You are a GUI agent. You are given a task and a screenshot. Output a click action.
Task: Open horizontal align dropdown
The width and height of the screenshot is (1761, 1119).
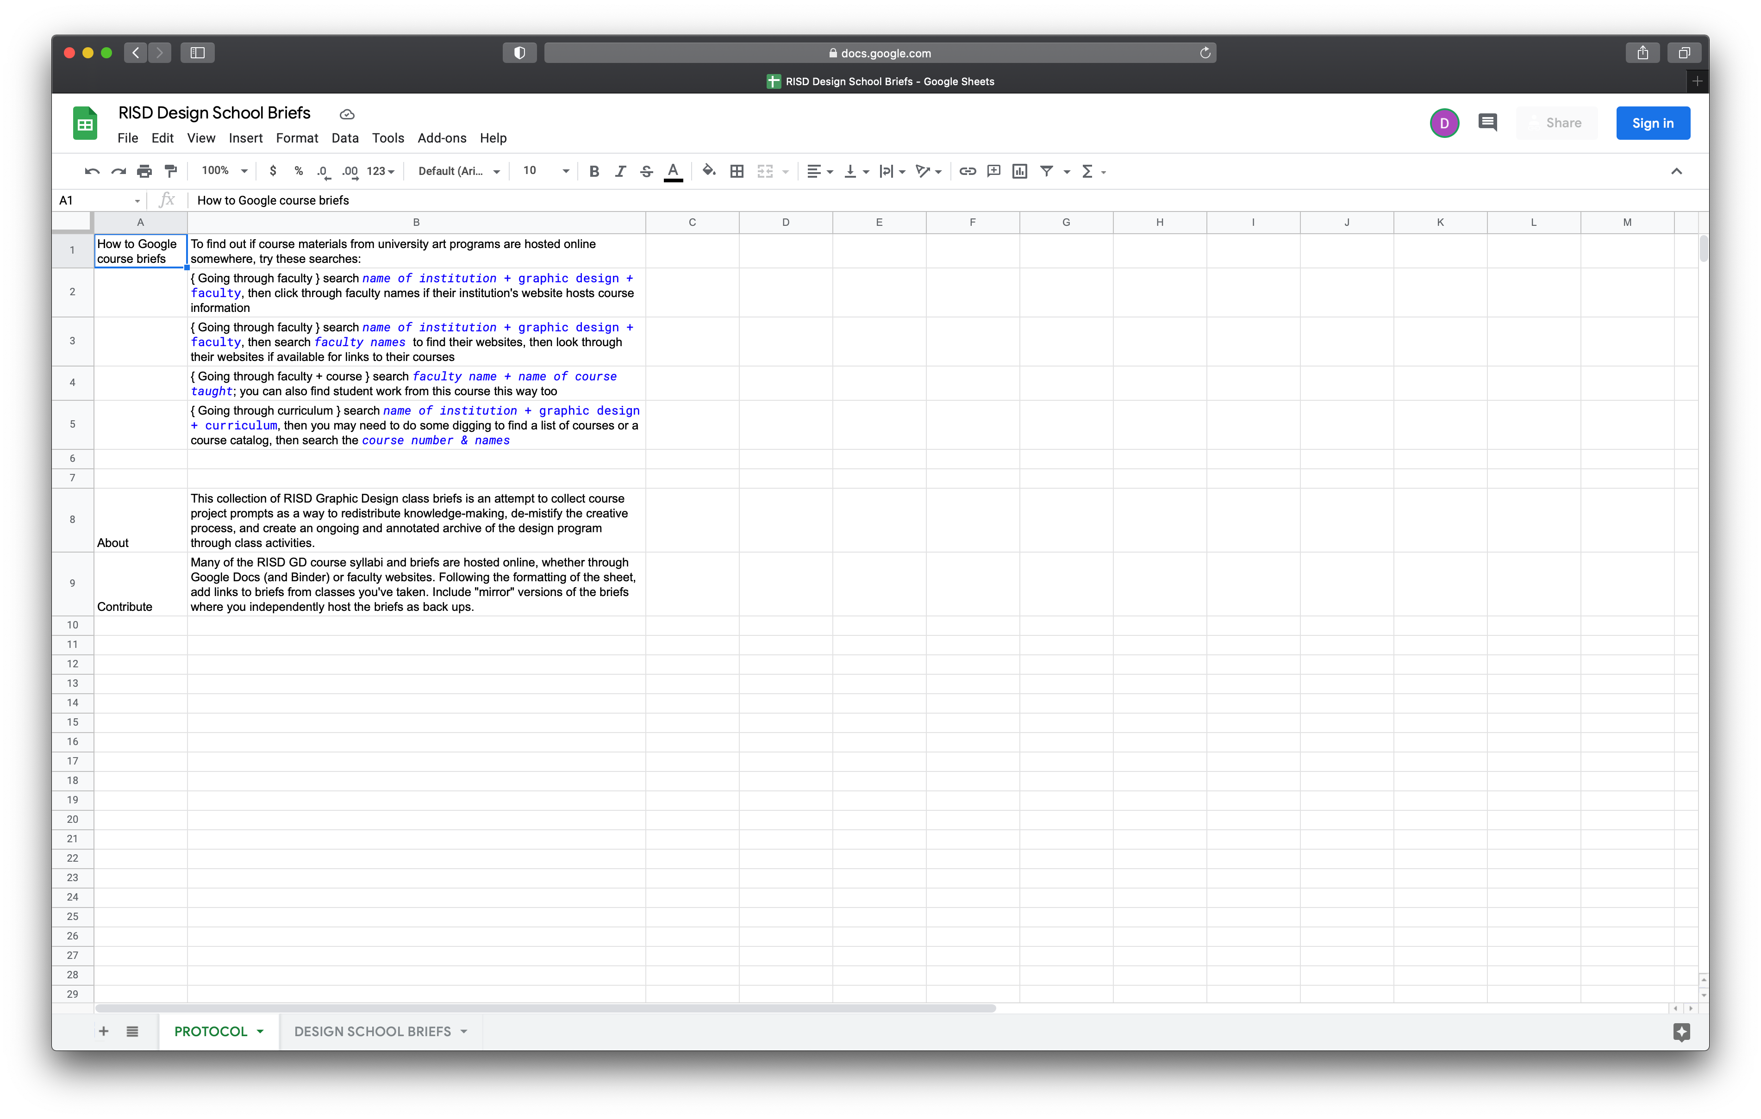(820, 171)
